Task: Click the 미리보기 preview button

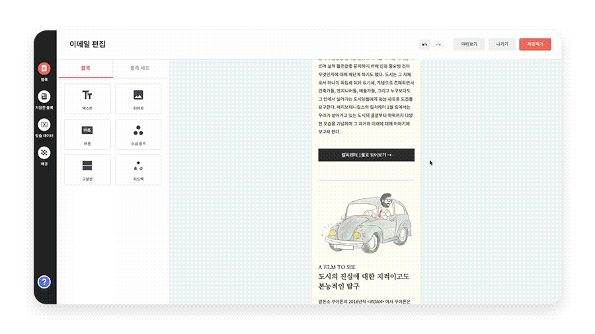Action: 469,44
